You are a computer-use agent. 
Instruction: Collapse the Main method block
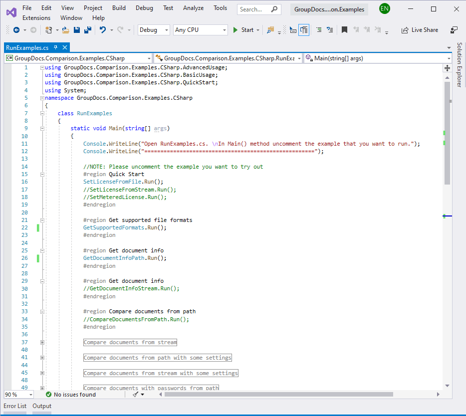tap(42, 129)
